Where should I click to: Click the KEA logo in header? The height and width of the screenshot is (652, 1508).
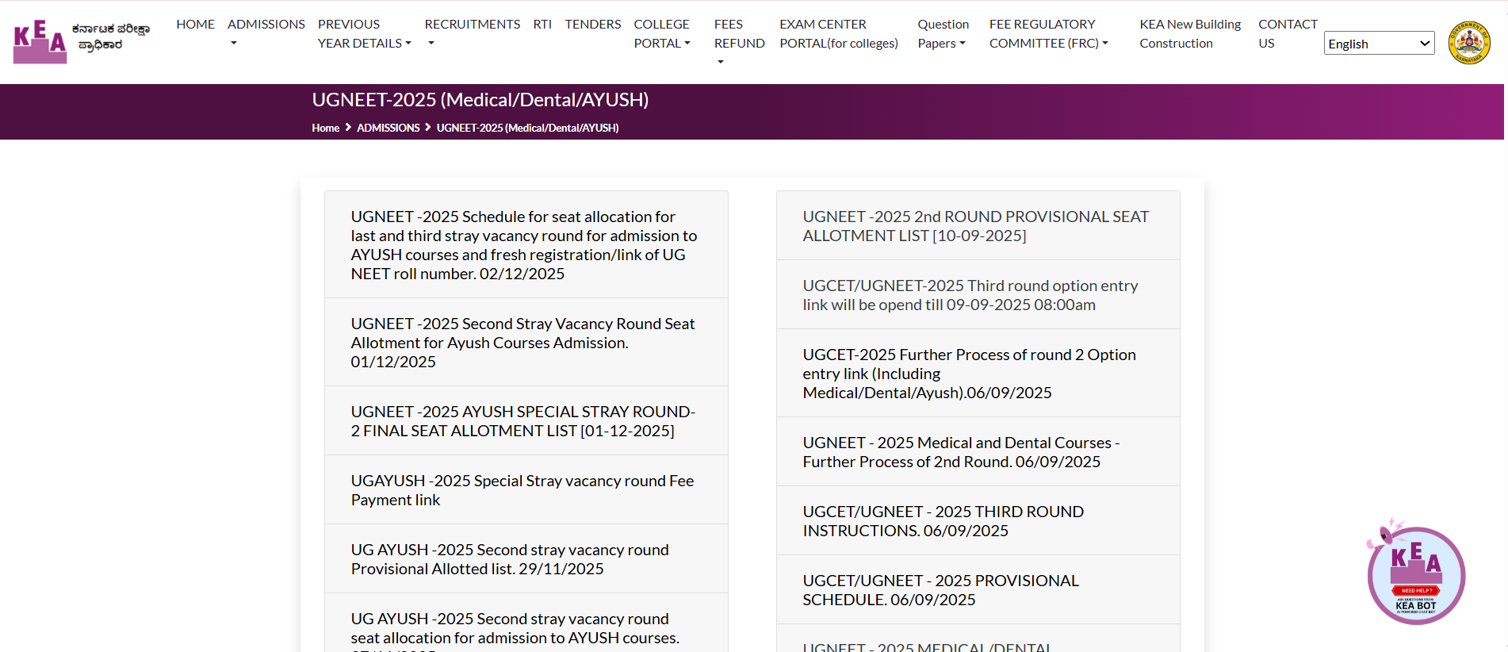pyautogui.click(x=82, y=40)
